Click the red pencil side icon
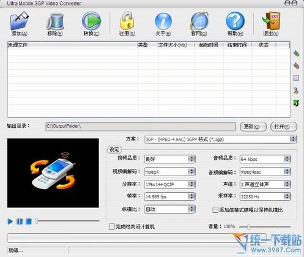304x257 pixels. tap(296, 65)
